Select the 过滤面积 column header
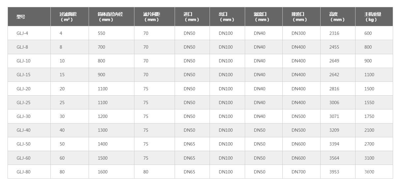398x181 pixels. [x=70, y=17]
